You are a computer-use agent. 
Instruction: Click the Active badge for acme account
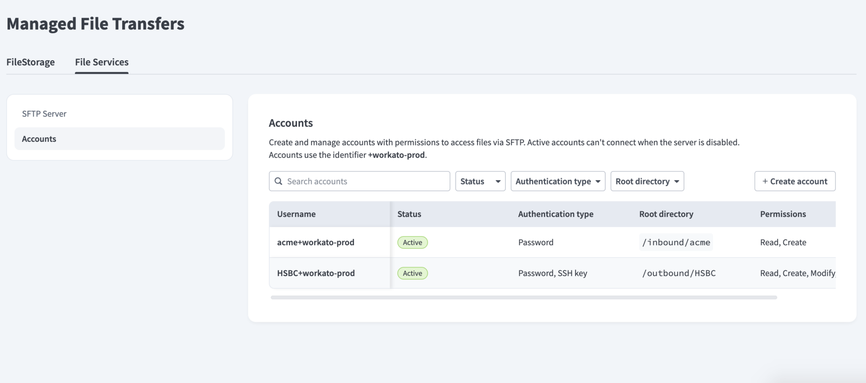pyautogui.click(x=412, y=242)
